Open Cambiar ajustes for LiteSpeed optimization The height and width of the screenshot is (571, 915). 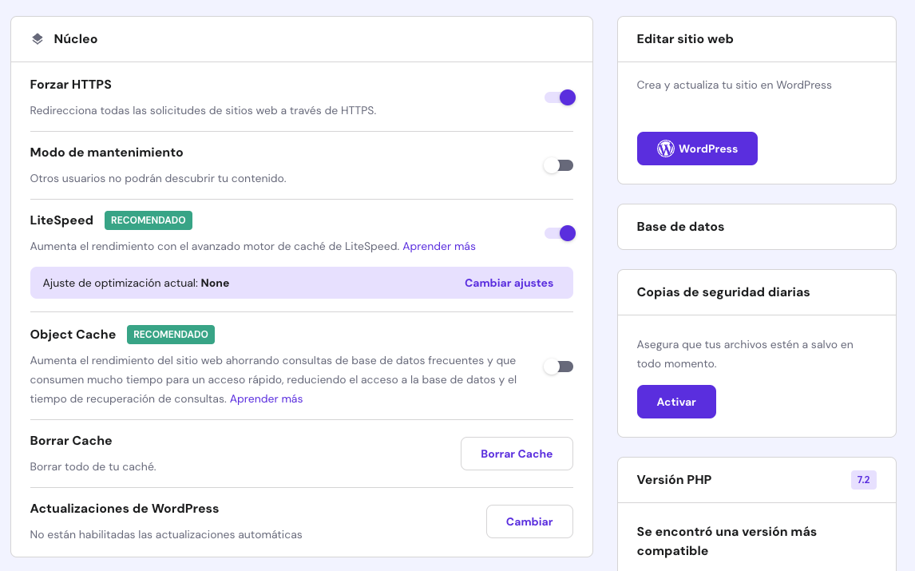(x=509, y=283)
